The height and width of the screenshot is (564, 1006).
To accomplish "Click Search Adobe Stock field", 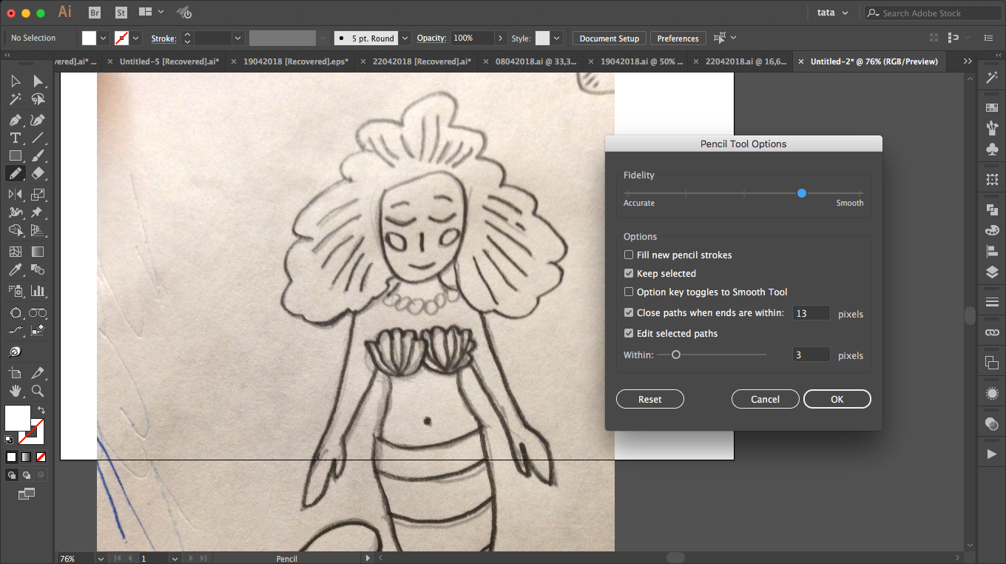I will coord(933,13).
